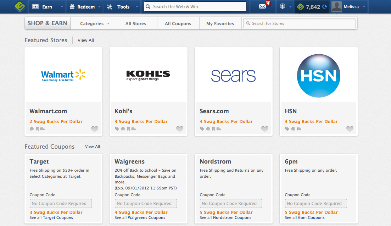Screen dimensions: 391x226
Task: Switch to the All Coupons tab
Action: (178, 23)
